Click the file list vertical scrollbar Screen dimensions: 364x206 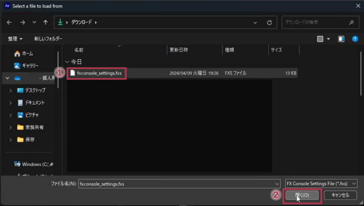361,74
